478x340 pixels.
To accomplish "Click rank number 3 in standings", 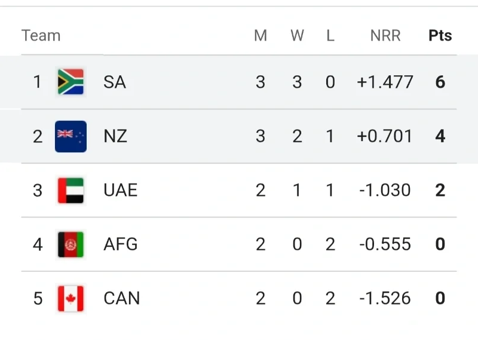I will (38, 191).
